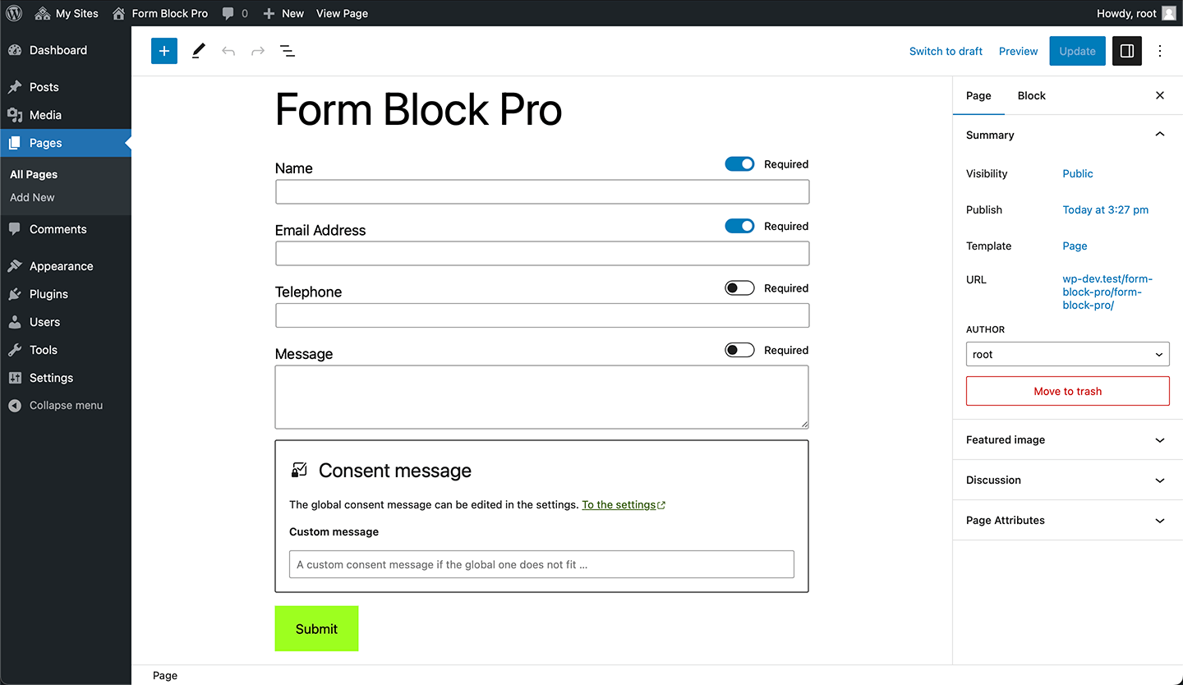Open the Author dropdown showing root
1183x685 pixels.
coord(1067,355)
